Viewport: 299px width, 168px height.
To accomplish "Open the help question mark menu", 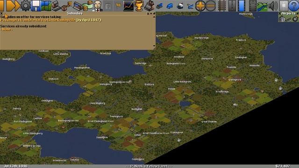I will 294,6.
